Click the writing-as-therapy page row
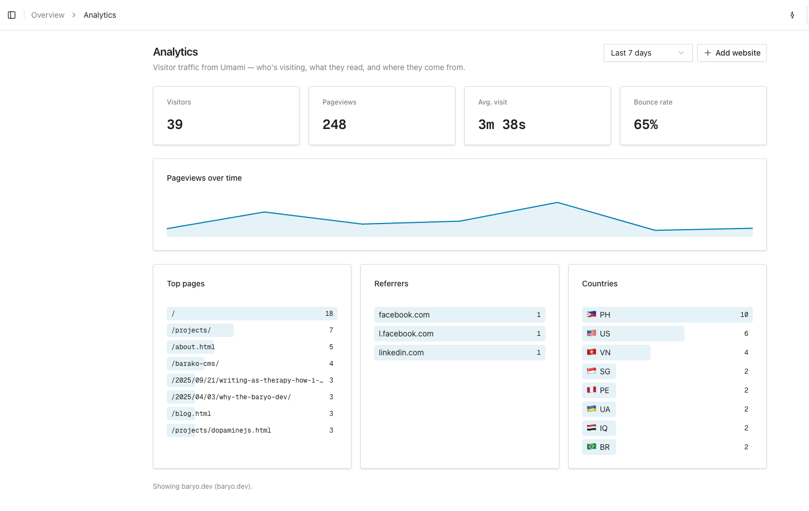Viewport: 809px width, 511px height. click(252, 380)
